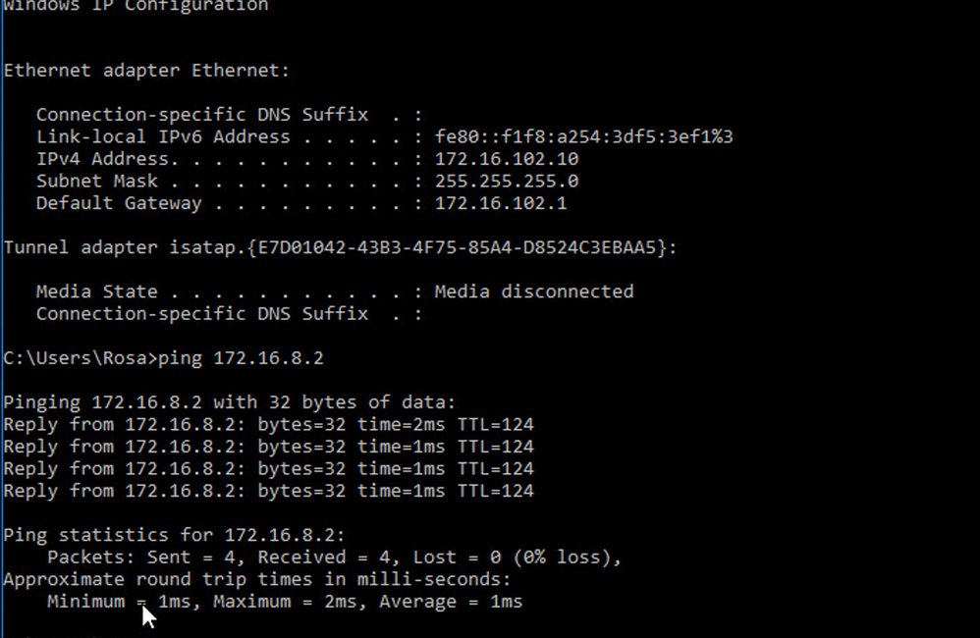
Task: Click the 'Pinging 172.16.8.2 with 32 bytes' line
Action: 230,402
